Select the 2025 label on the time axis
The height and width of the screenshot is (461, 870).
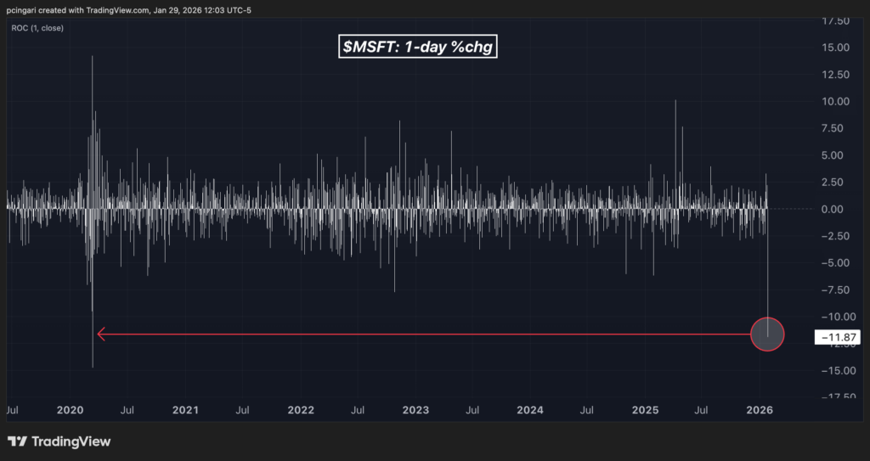pyautogui.click(x=646, y=410)
